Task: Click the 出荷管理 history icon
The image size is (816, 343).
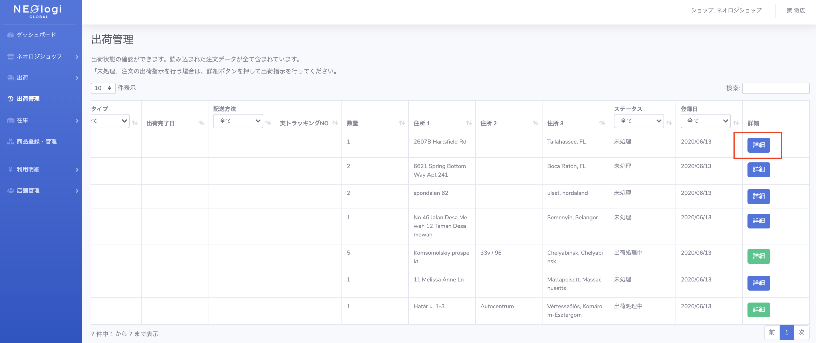Action: point(11,99)
